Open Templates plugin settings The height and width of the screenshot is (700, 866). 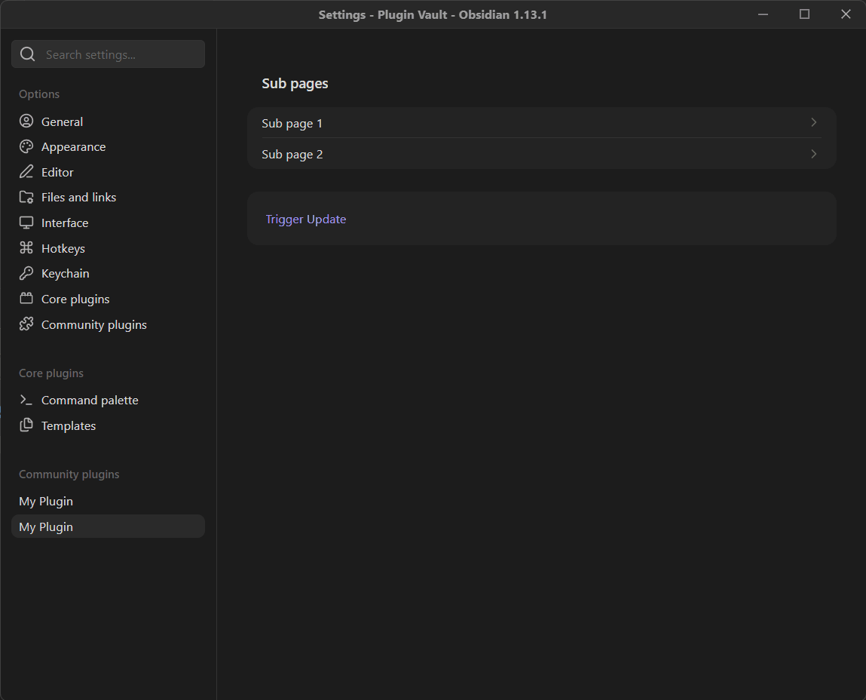click(x=108, y=425)
